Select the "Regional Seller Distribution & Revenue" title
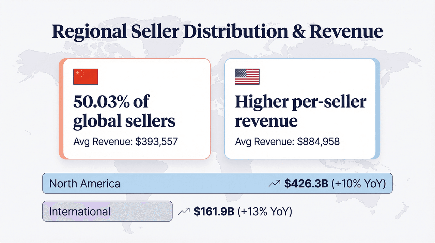Viewport: 435px width, 243px height. (217, 32)
